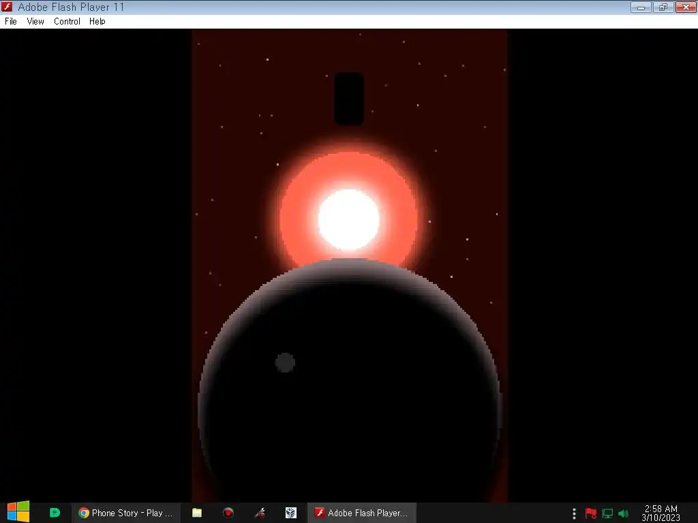Viewport: 698px width, 523px height.
Task: Open the green chat app in taskbar
Action: pyautogui.click(x=55, y=513)
